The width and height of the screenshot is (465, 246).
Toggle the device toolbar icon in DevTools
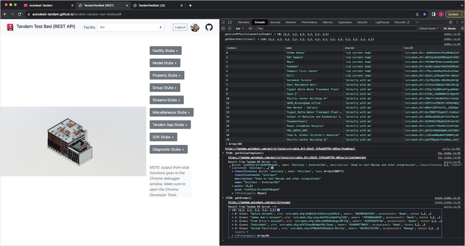pos(230,22)
